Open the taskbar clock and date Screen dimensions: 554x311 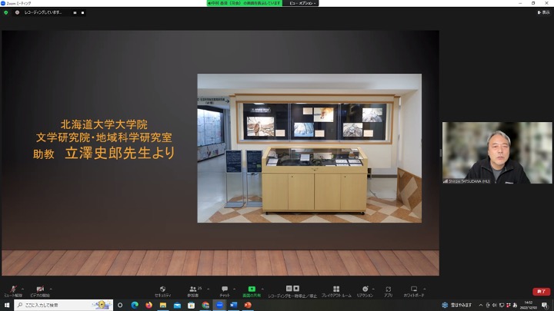point(529,305)
